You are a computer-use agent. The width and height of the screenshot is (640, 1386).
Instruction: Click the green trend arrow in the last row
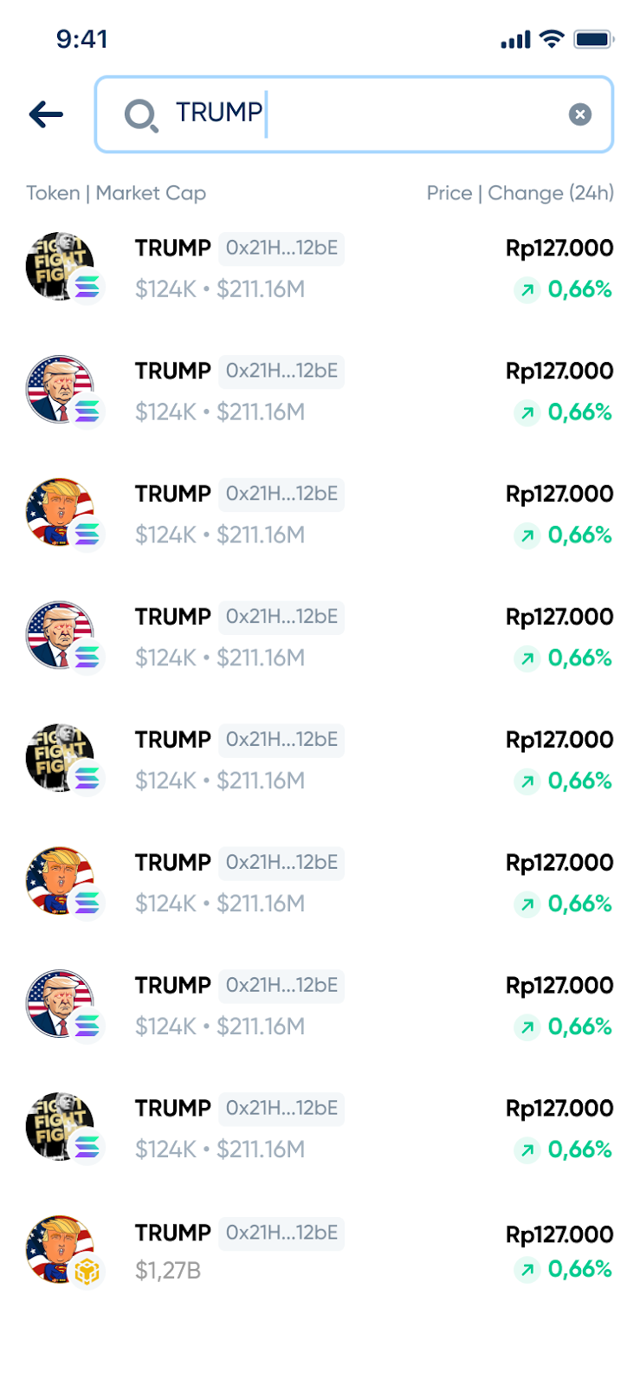coord(527,1270)
